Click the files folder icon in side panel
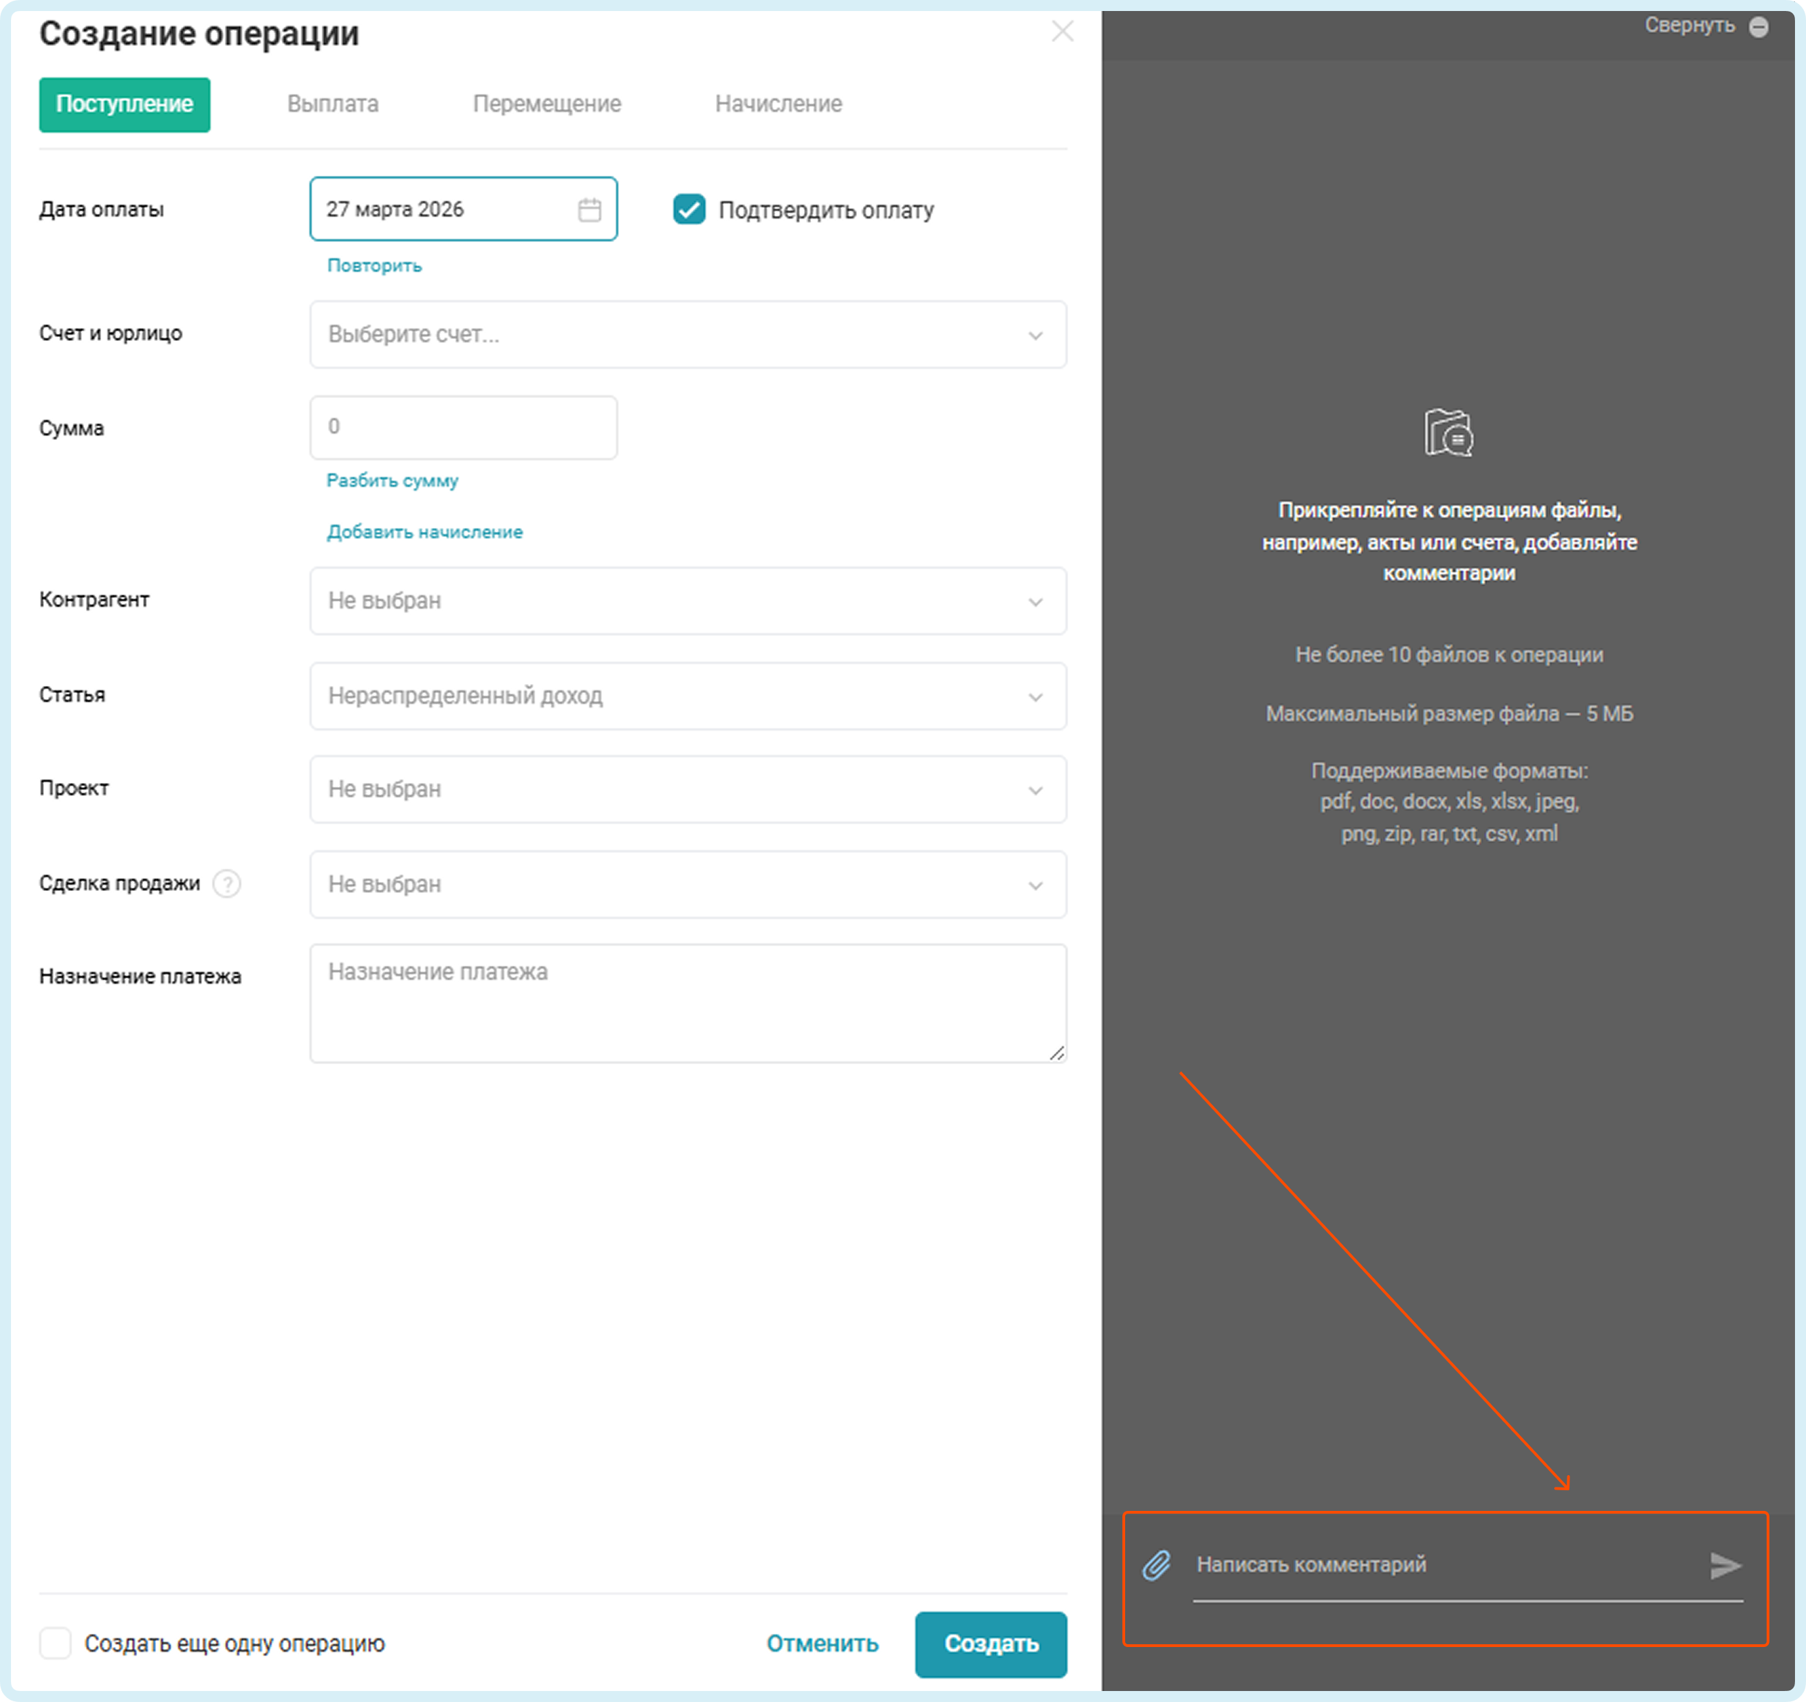The height and width of the screenshot is (1702, 1806). click(1447, 432)
